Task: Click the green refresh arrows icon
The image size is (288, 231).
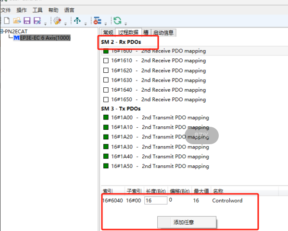Action: [x=117, y=20]
